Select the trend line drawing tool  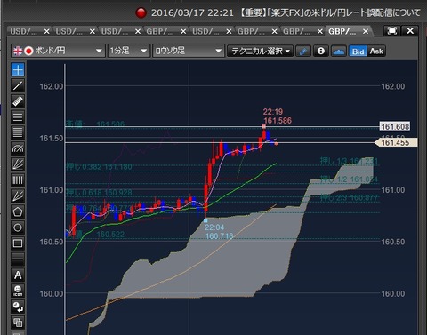click(18, 85)
